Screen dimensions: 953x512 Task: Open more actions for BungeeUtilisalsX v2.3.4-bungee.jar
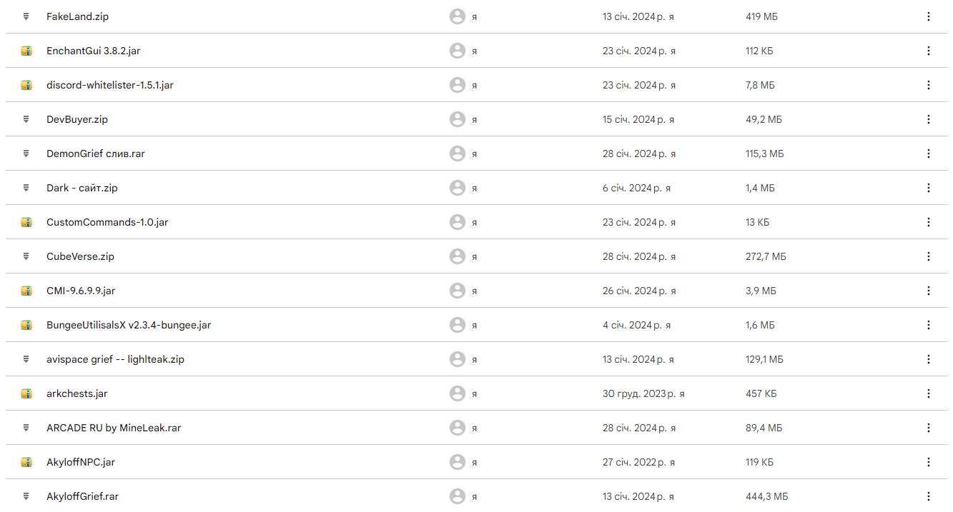coord(928,325)
